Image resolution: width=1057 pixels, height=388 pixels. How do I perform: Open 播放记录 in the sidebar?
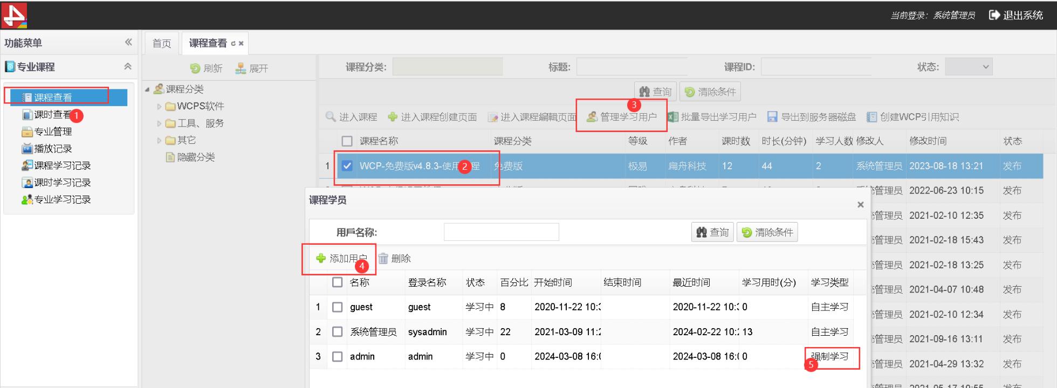(46, 148)
